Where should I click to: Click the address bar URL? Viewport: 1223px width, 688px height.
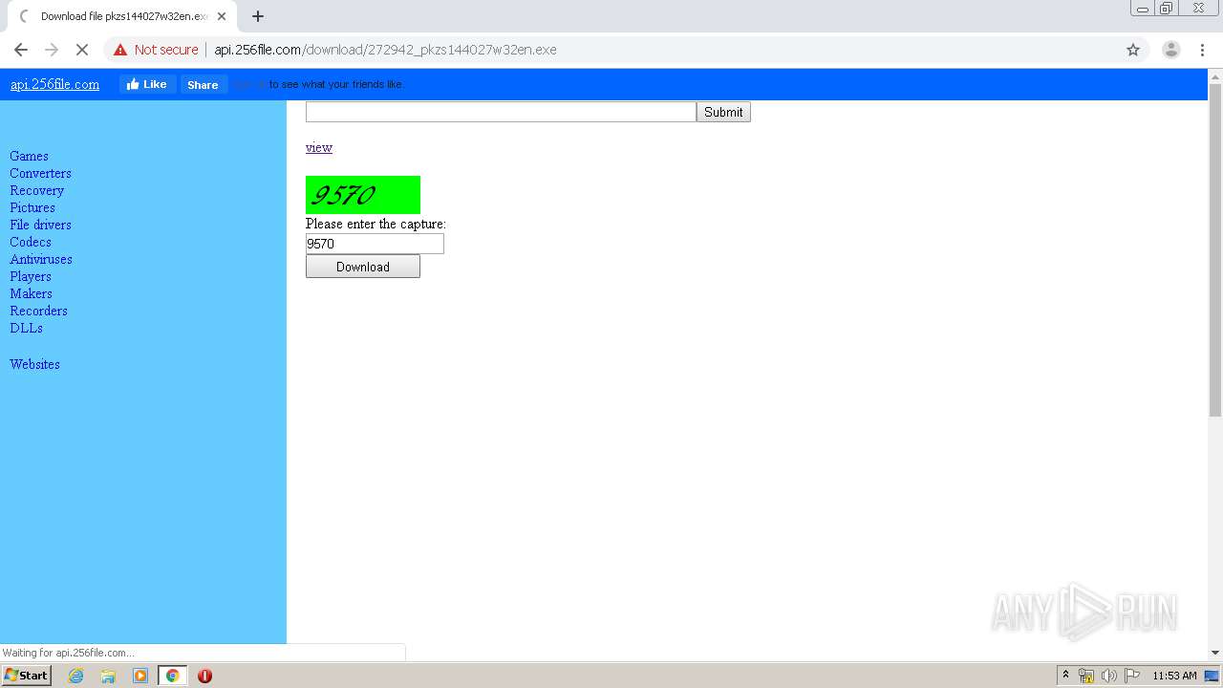(385, 50)
